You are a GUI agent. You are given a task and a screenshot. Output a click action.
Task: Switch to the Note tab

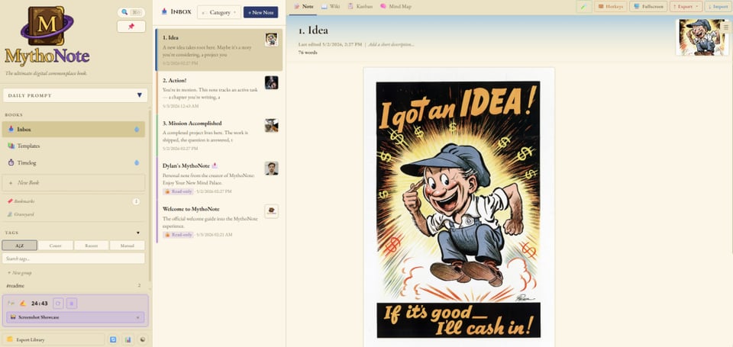[x=303, y=7]
